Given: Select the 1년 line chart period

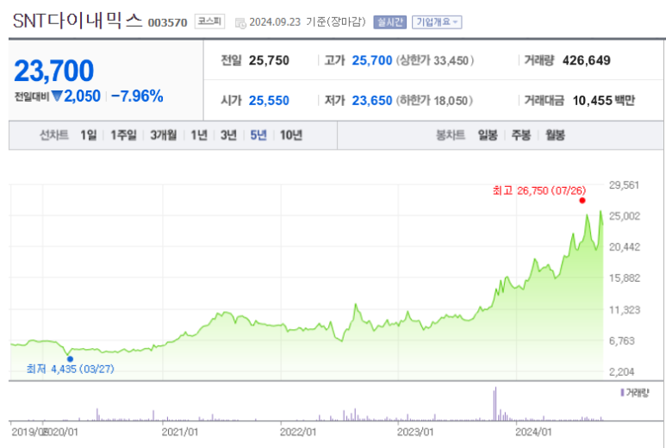Looking at the screenshot, I should (199, 135).
